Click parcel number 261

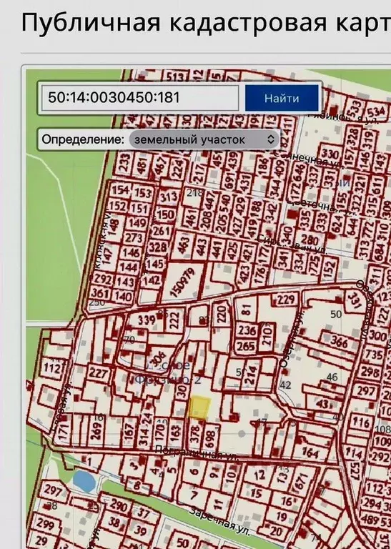pyautogui.click(x=161, y=231)
